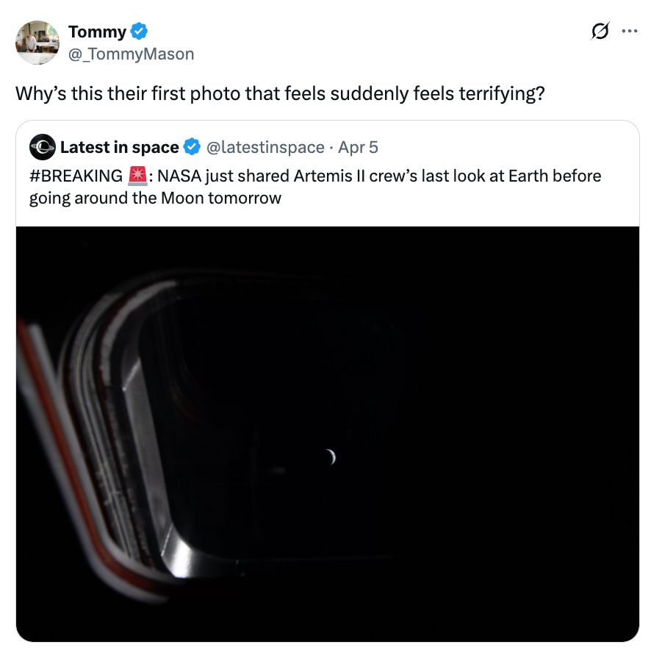Click the @_TommyMason handle

131,54
